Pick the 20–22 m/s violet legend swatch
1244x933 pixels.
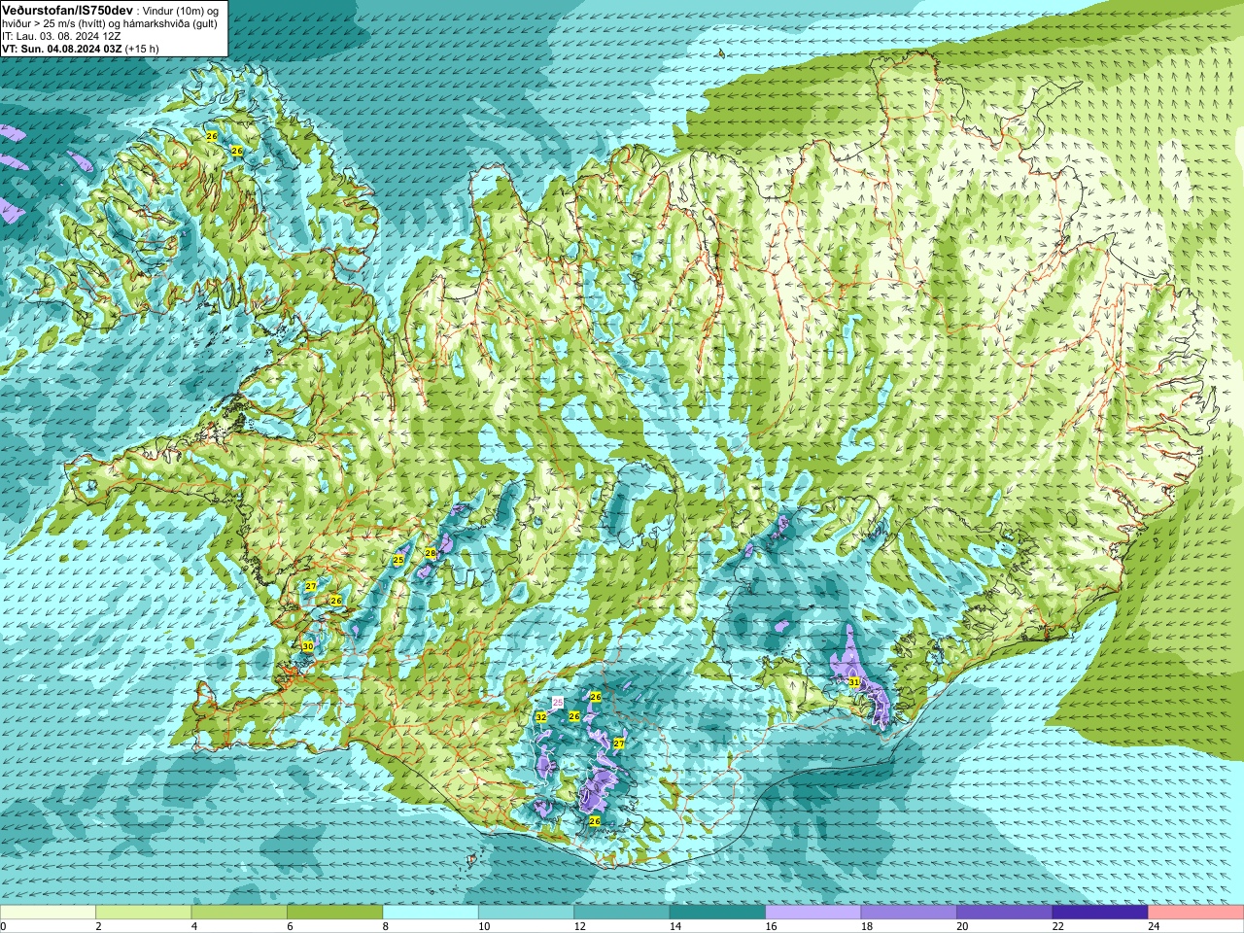pos(1005,913)
